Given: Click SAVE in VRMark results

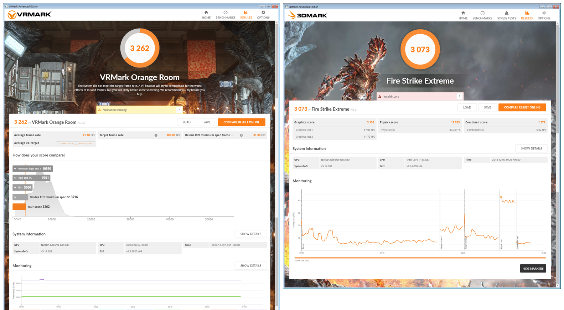Looking at the screenshot, I should 207,122.
